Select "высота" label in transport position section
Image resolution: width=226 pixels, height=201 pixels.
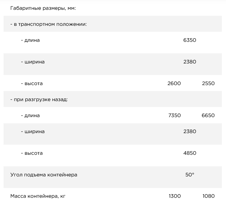click(x=32, y=83)
